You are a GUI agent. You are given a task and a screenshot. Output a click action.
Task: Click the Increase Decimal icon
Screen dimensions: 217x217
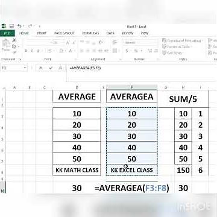[x=150, y=51]
